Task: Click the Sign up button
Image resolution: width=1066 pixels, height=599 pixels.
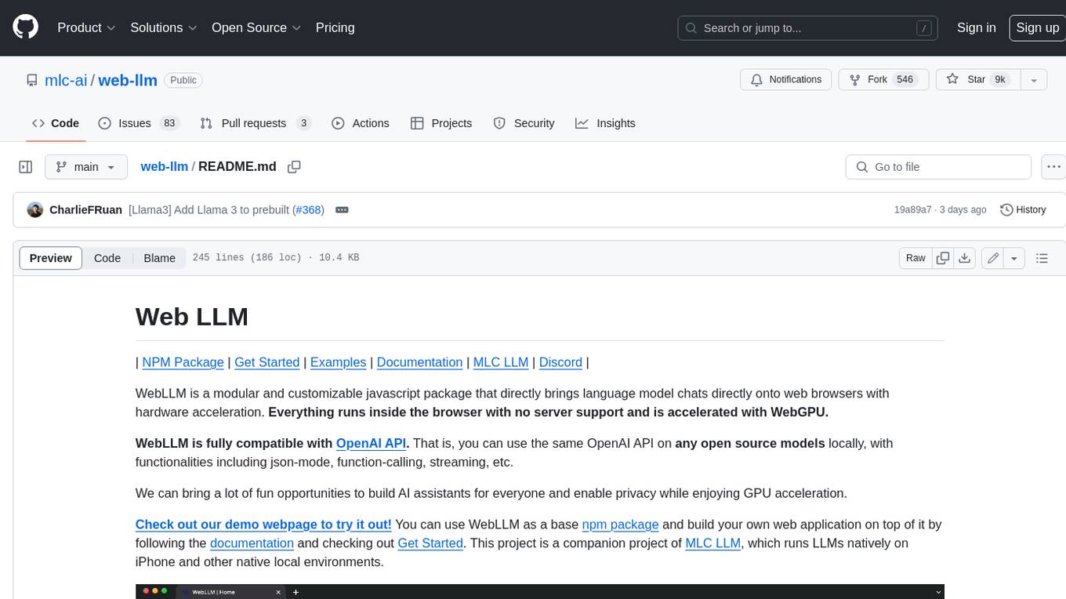Action: 1038,27
